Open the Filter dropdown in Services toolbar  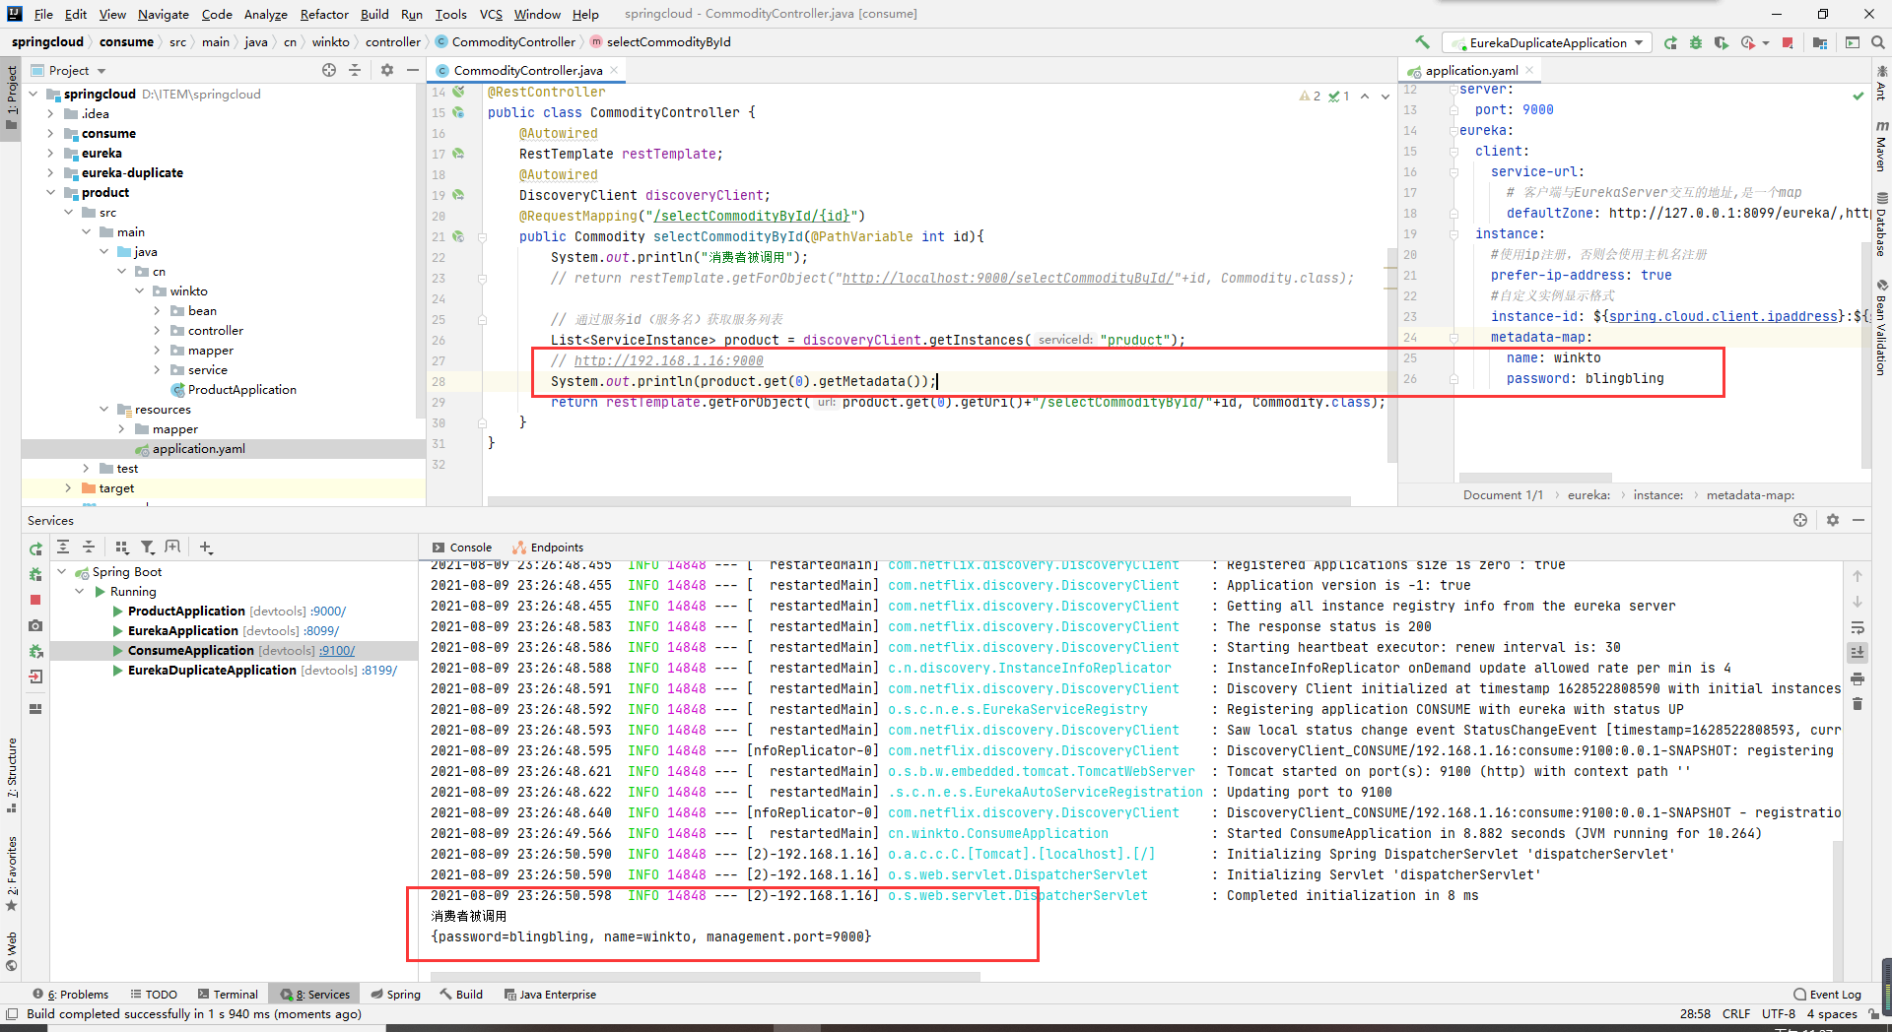coord(148,548)
